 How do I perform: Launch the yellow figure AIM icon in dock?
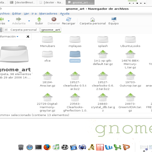coord(91,147)
